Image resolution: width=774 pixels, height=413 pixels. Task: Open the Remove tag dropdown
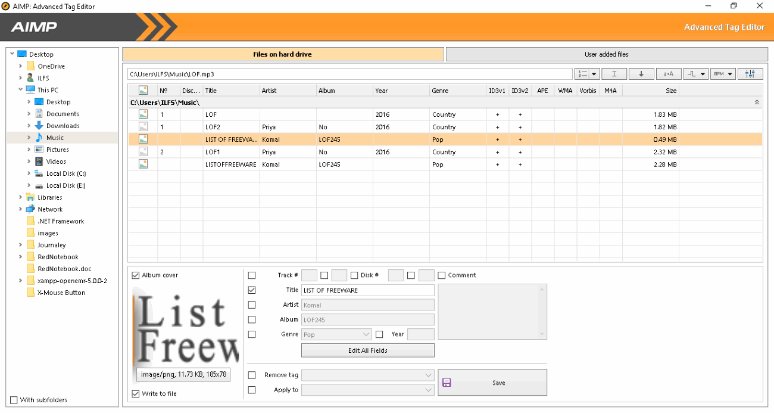point(368,375)
